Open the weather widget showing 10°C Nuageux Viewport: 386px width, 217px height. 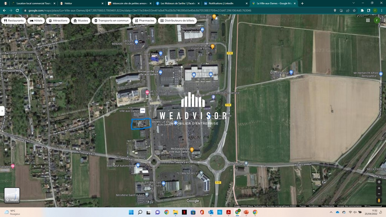(12, 212)
